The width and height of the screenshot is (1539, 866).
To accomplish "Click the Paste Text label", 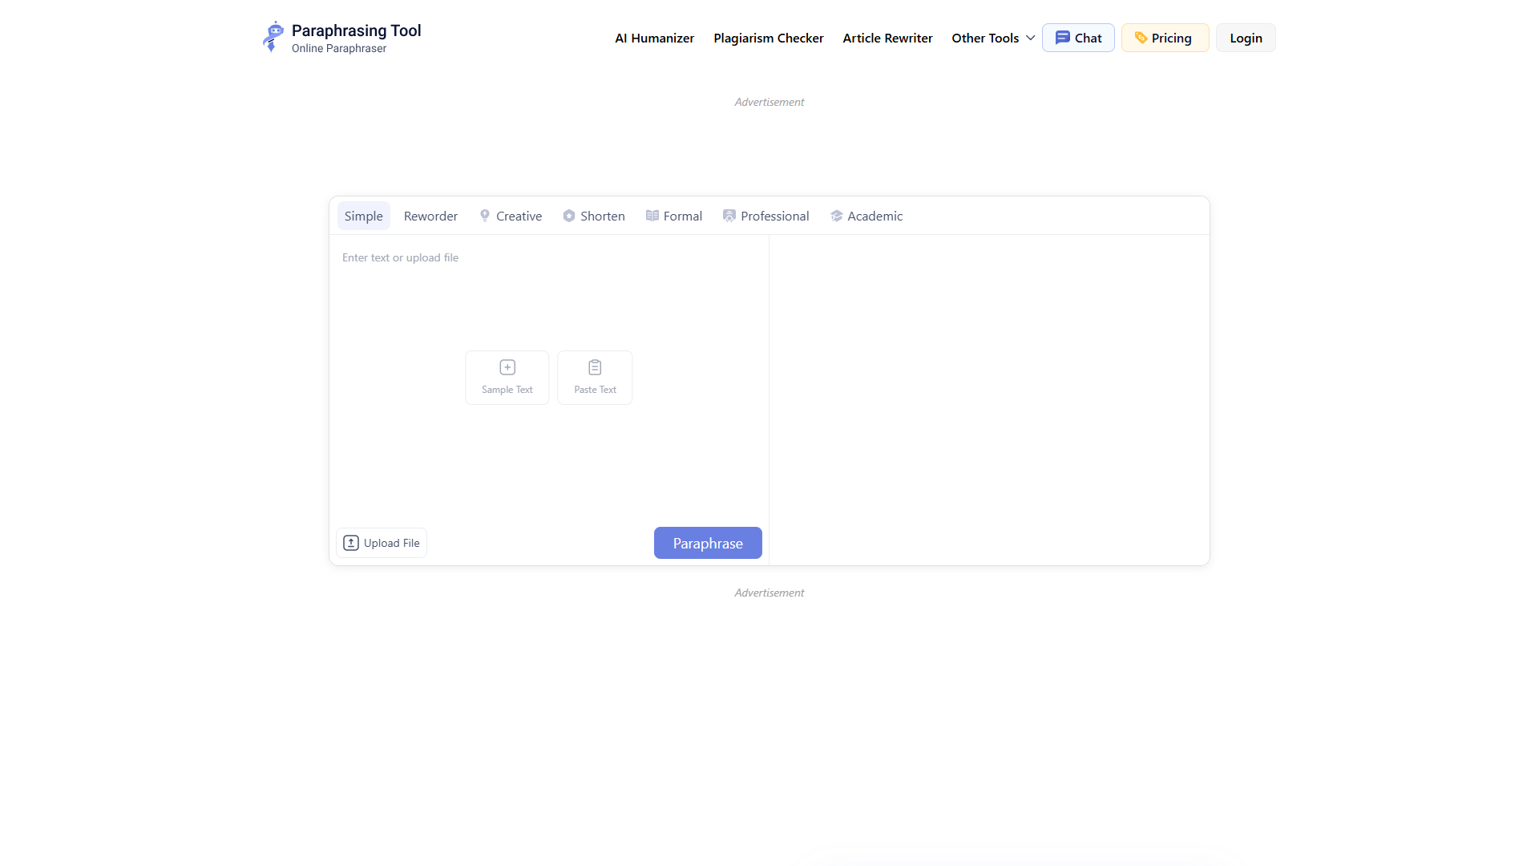I will tap(595, 390).
